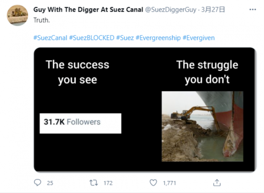This screenshot has height=193, width=264.
Task: Click the reply count 25
Action: point(50,183)
